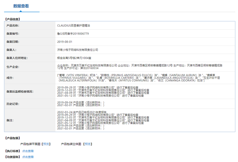Click the 产品信息 section heading

coord(13,19)
